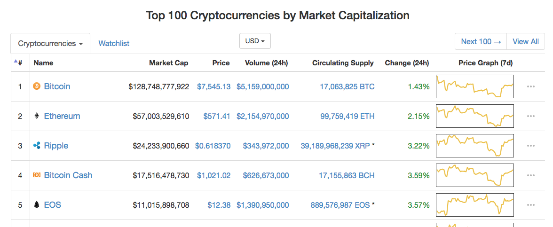Click the View All button
Image resolution: width=553 pixels, height=227 pixels.
(526, 41)
